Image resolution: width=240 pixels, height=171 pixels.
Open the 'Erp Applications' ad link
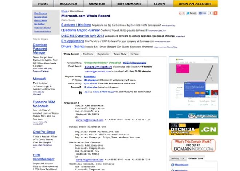click(73, 41)
